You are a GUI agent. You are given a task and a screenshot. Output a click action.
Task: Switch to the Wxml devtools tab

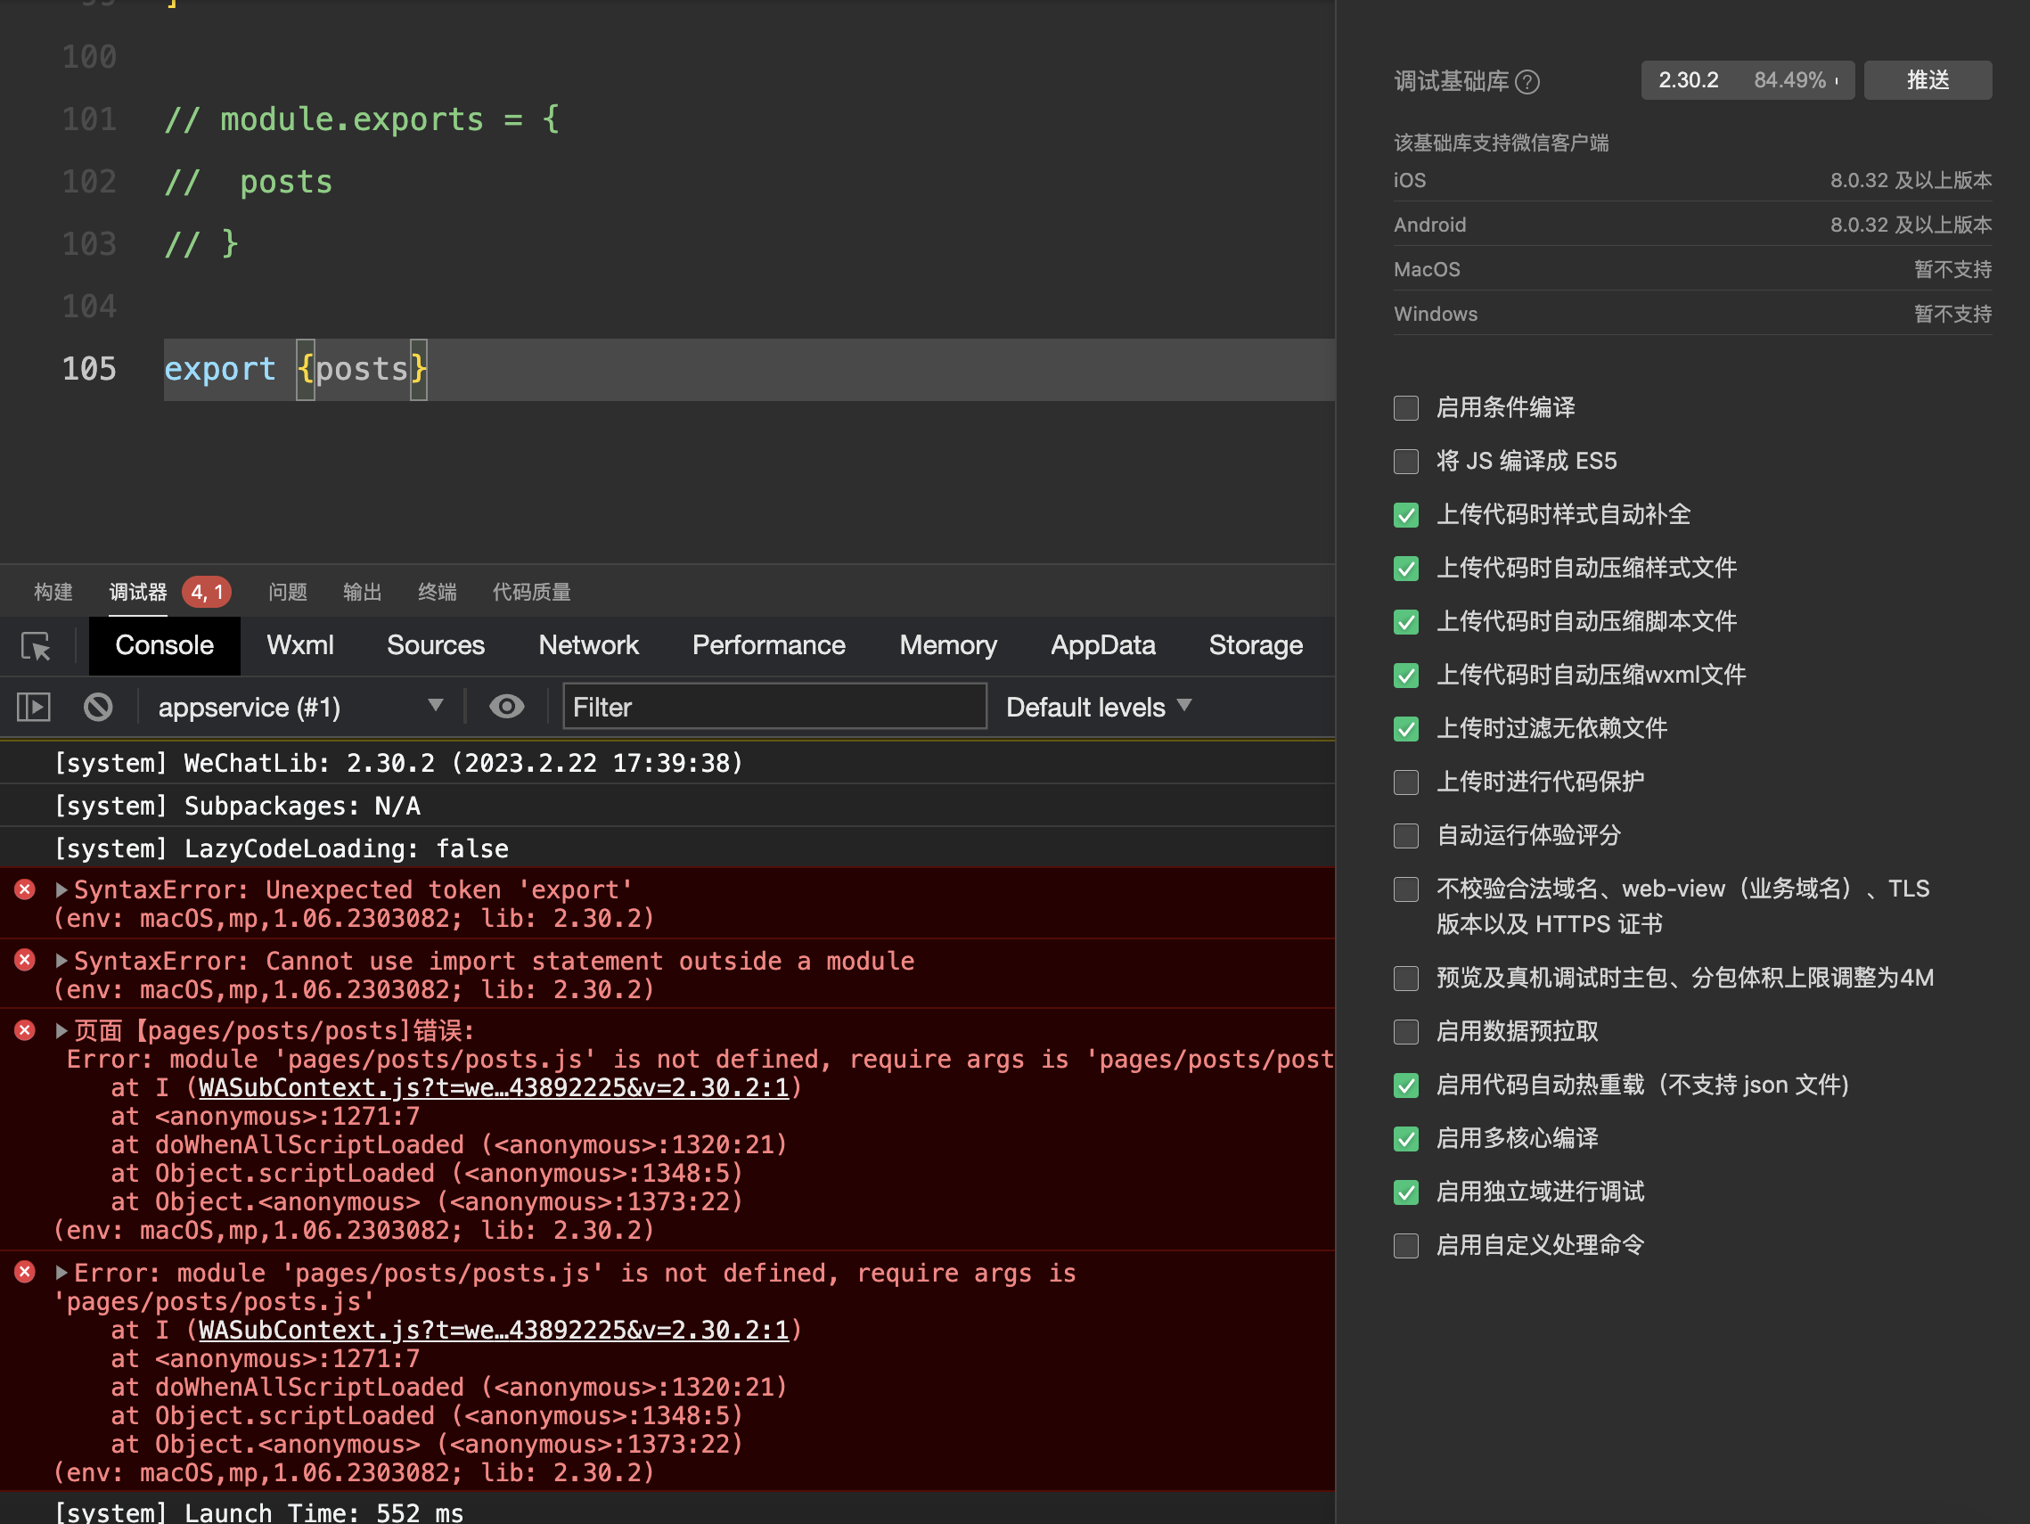point(300,645)
